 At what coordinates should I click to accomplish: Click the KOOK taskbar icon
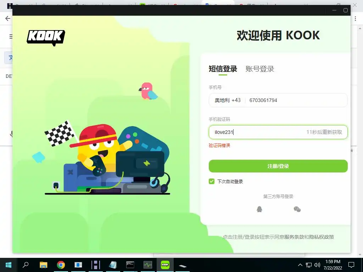coord(165,265)
